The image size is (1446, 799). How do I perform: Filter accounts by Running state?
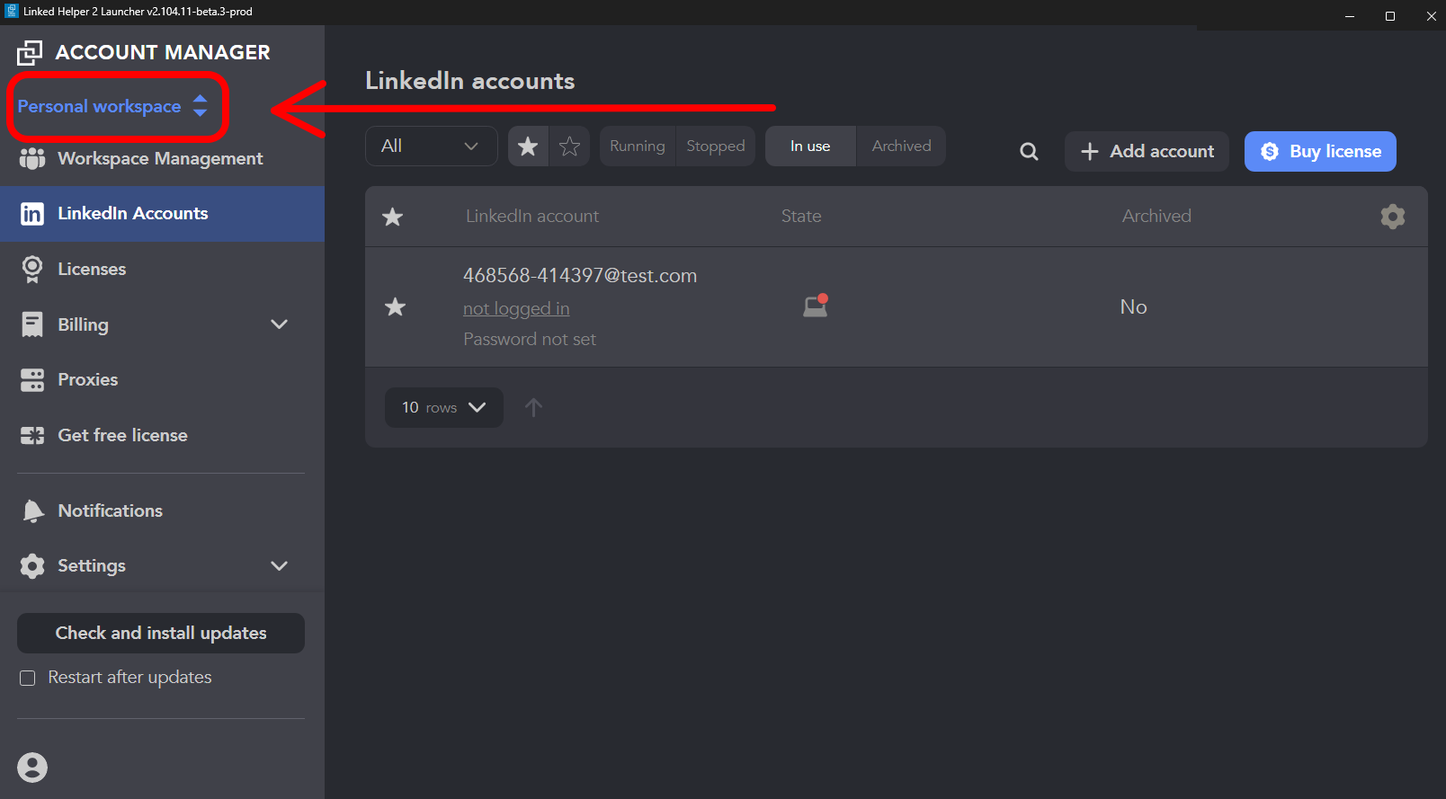pos(638,146)
